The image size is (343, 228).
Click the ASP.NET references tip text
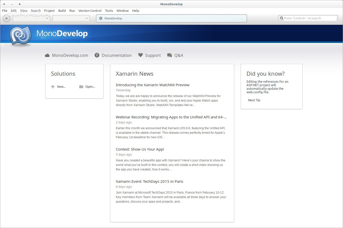(x=267, y=87)
